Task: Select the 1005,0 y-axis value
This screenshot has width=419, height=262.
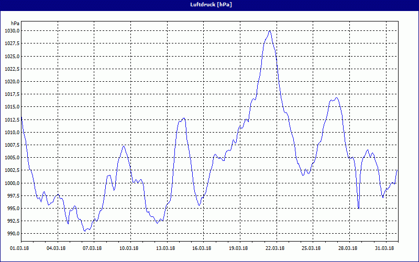Action: coord(12,158)
